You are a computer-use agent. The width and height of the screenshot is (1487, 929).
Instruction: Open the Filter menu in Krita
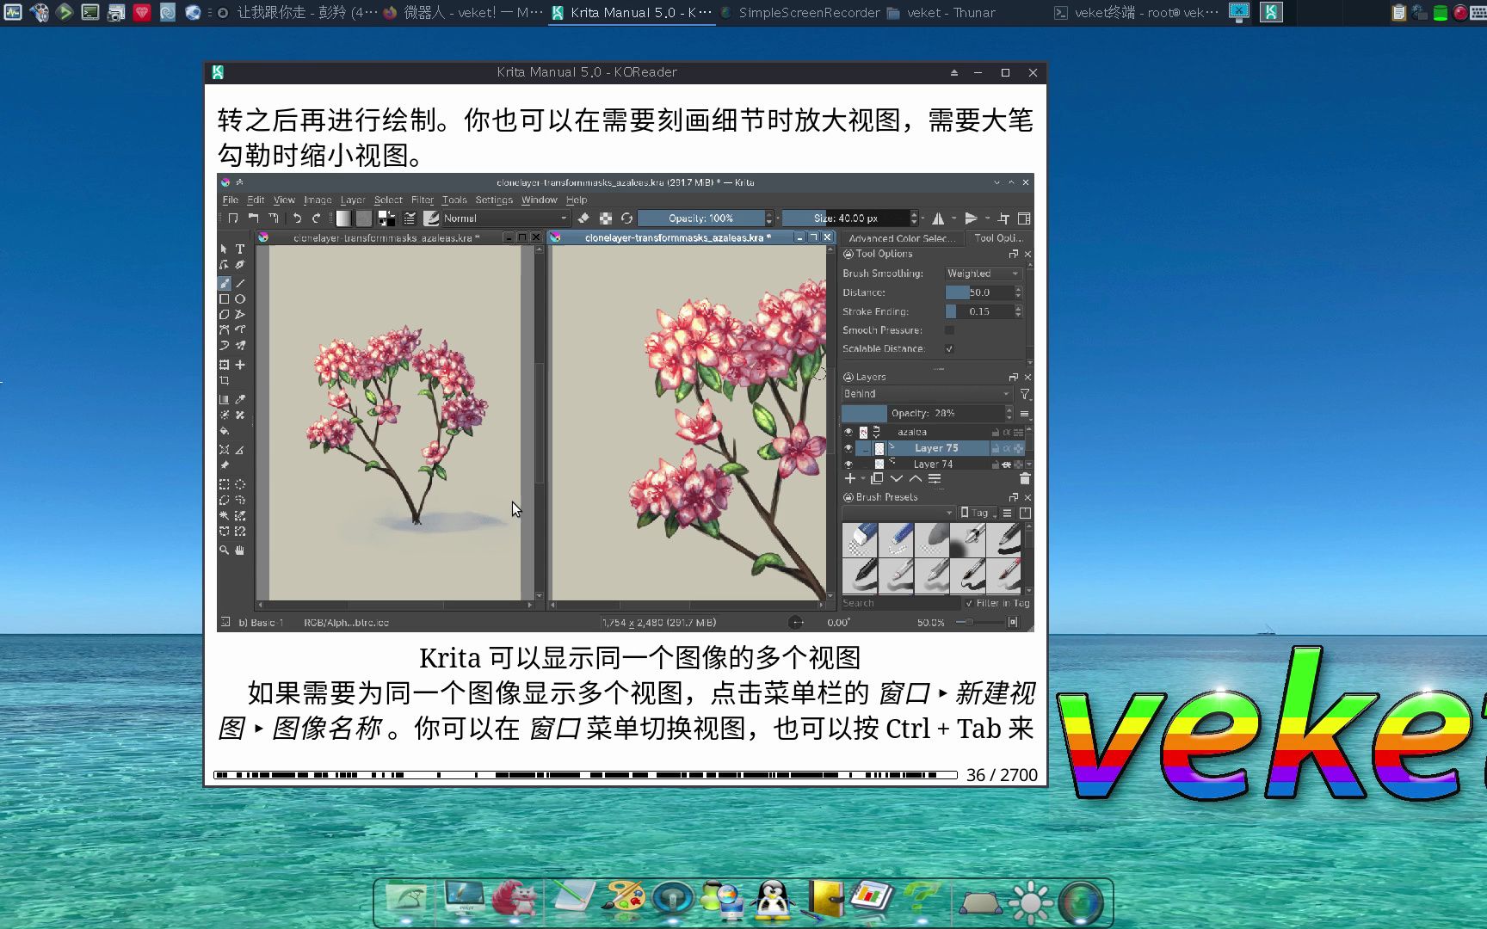pos(423,200)
